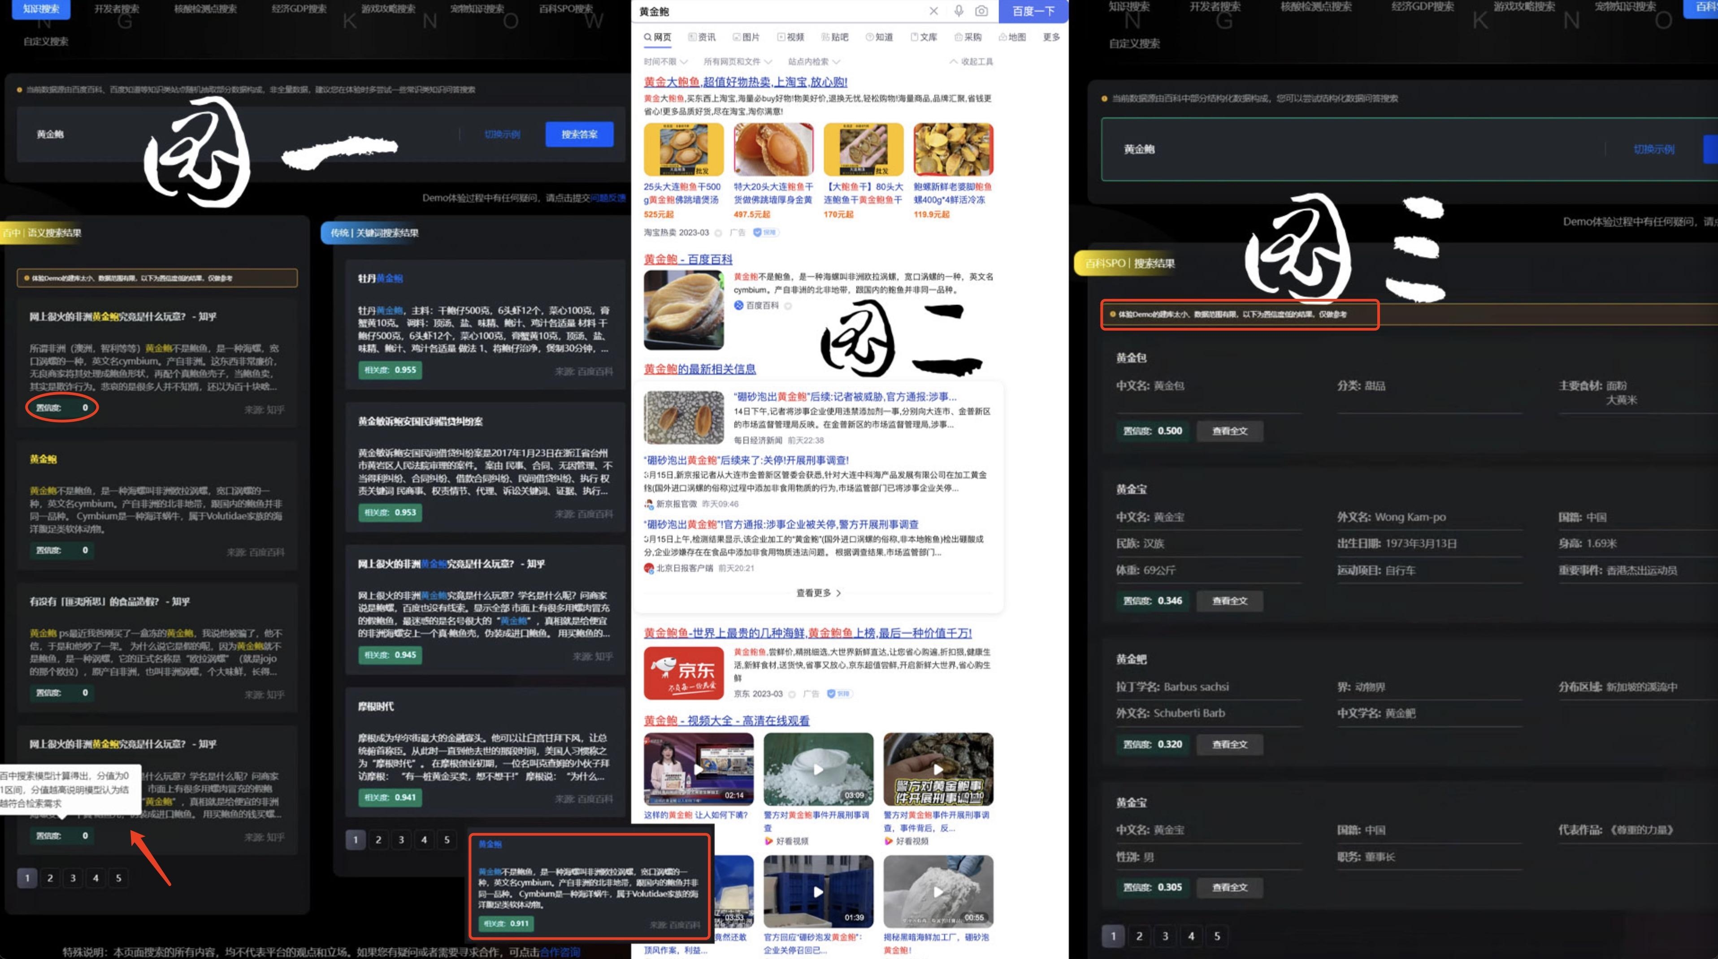The width and height of the screenshot is (1718, 959).
Task: Focus the 黄金鲍 search input in the right panel
Action: tap(1354, 149)
